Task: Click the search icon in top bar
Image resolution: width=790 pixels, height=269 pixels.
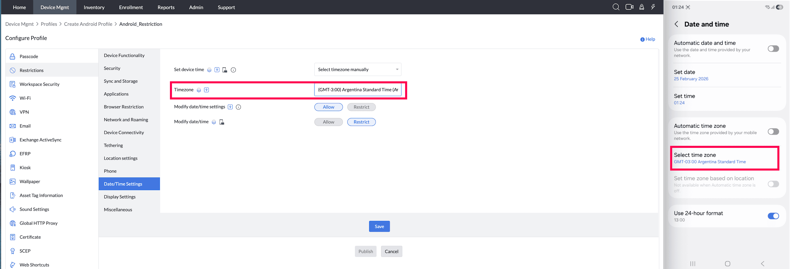Action: coord(616,7)
